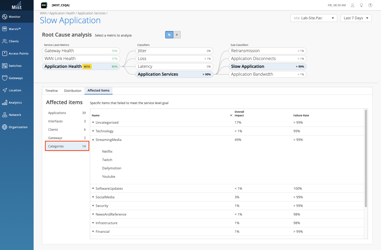Image resolution: width=381 pixels, height=250 pixels.
Task: Open the Switches sidebar icon
Action: pyautogui.click(x=5, y=66)
